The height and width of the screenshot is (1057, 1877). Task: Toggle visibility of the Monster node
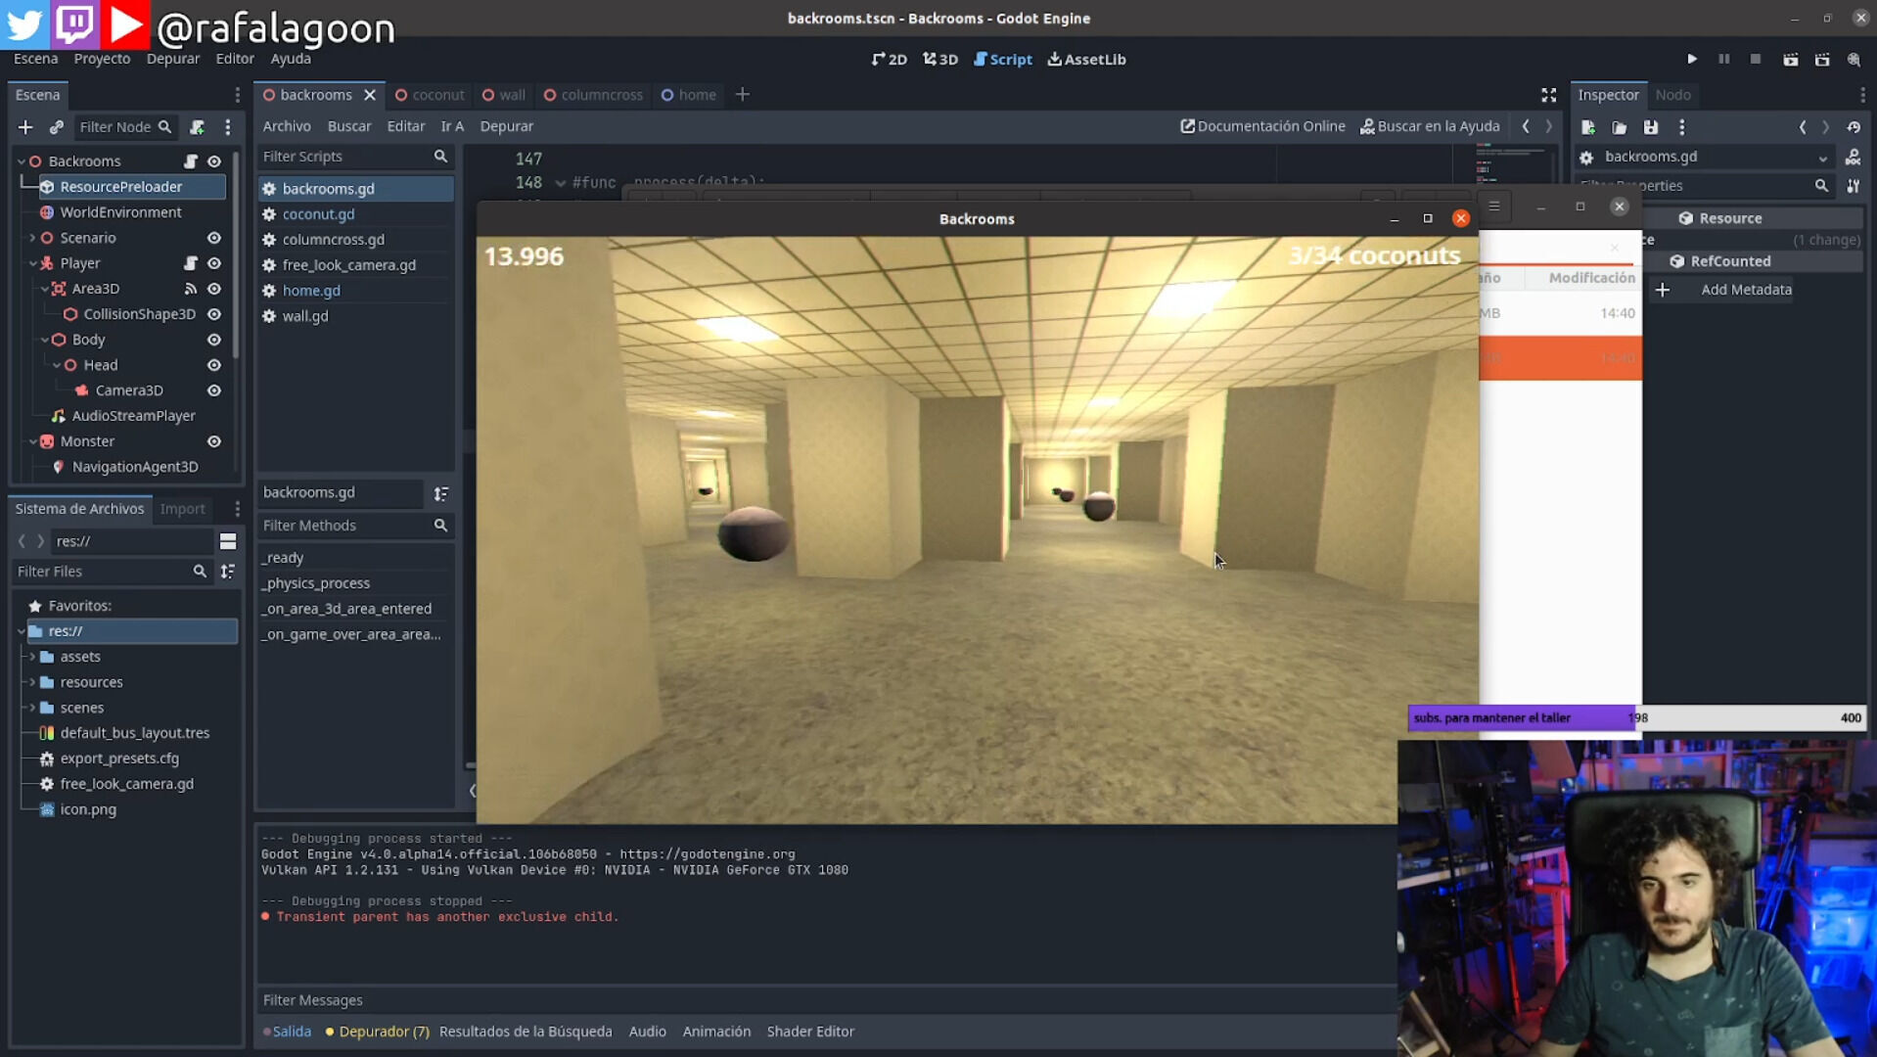coord(214,441)
